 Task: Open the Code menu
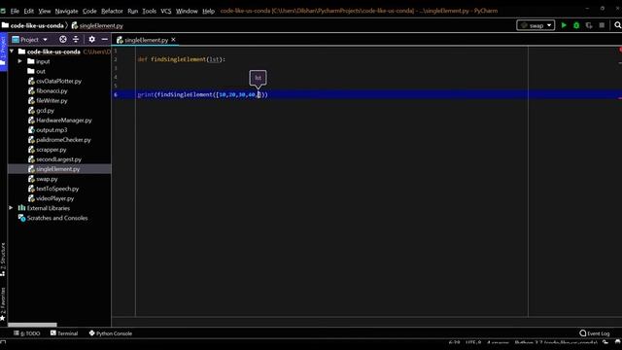pos(89,11)
